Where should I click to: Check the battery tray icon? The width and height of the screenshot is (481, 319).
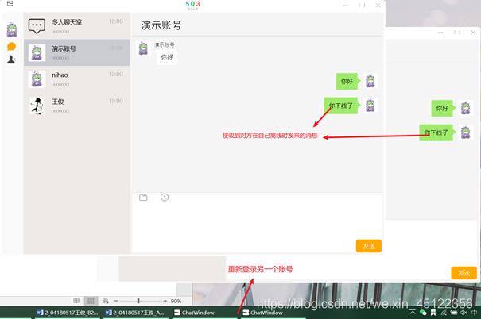[x=454, y=313]
